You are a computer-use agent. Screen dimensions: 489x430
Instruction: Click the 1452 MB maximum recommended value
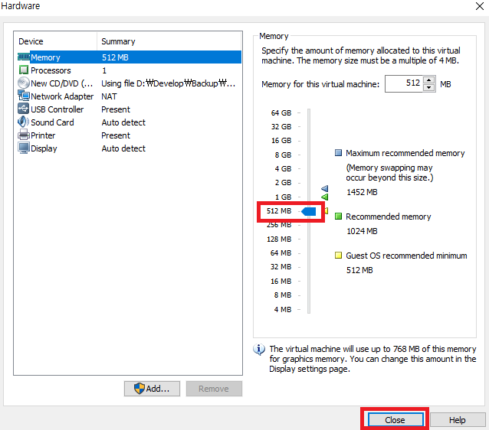point(362,192)
